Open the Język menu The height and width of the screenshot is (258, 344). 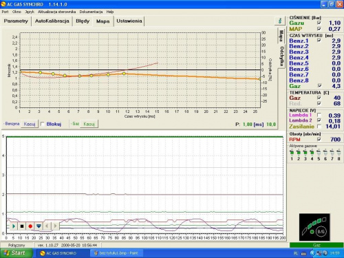(x=30, y=12)
